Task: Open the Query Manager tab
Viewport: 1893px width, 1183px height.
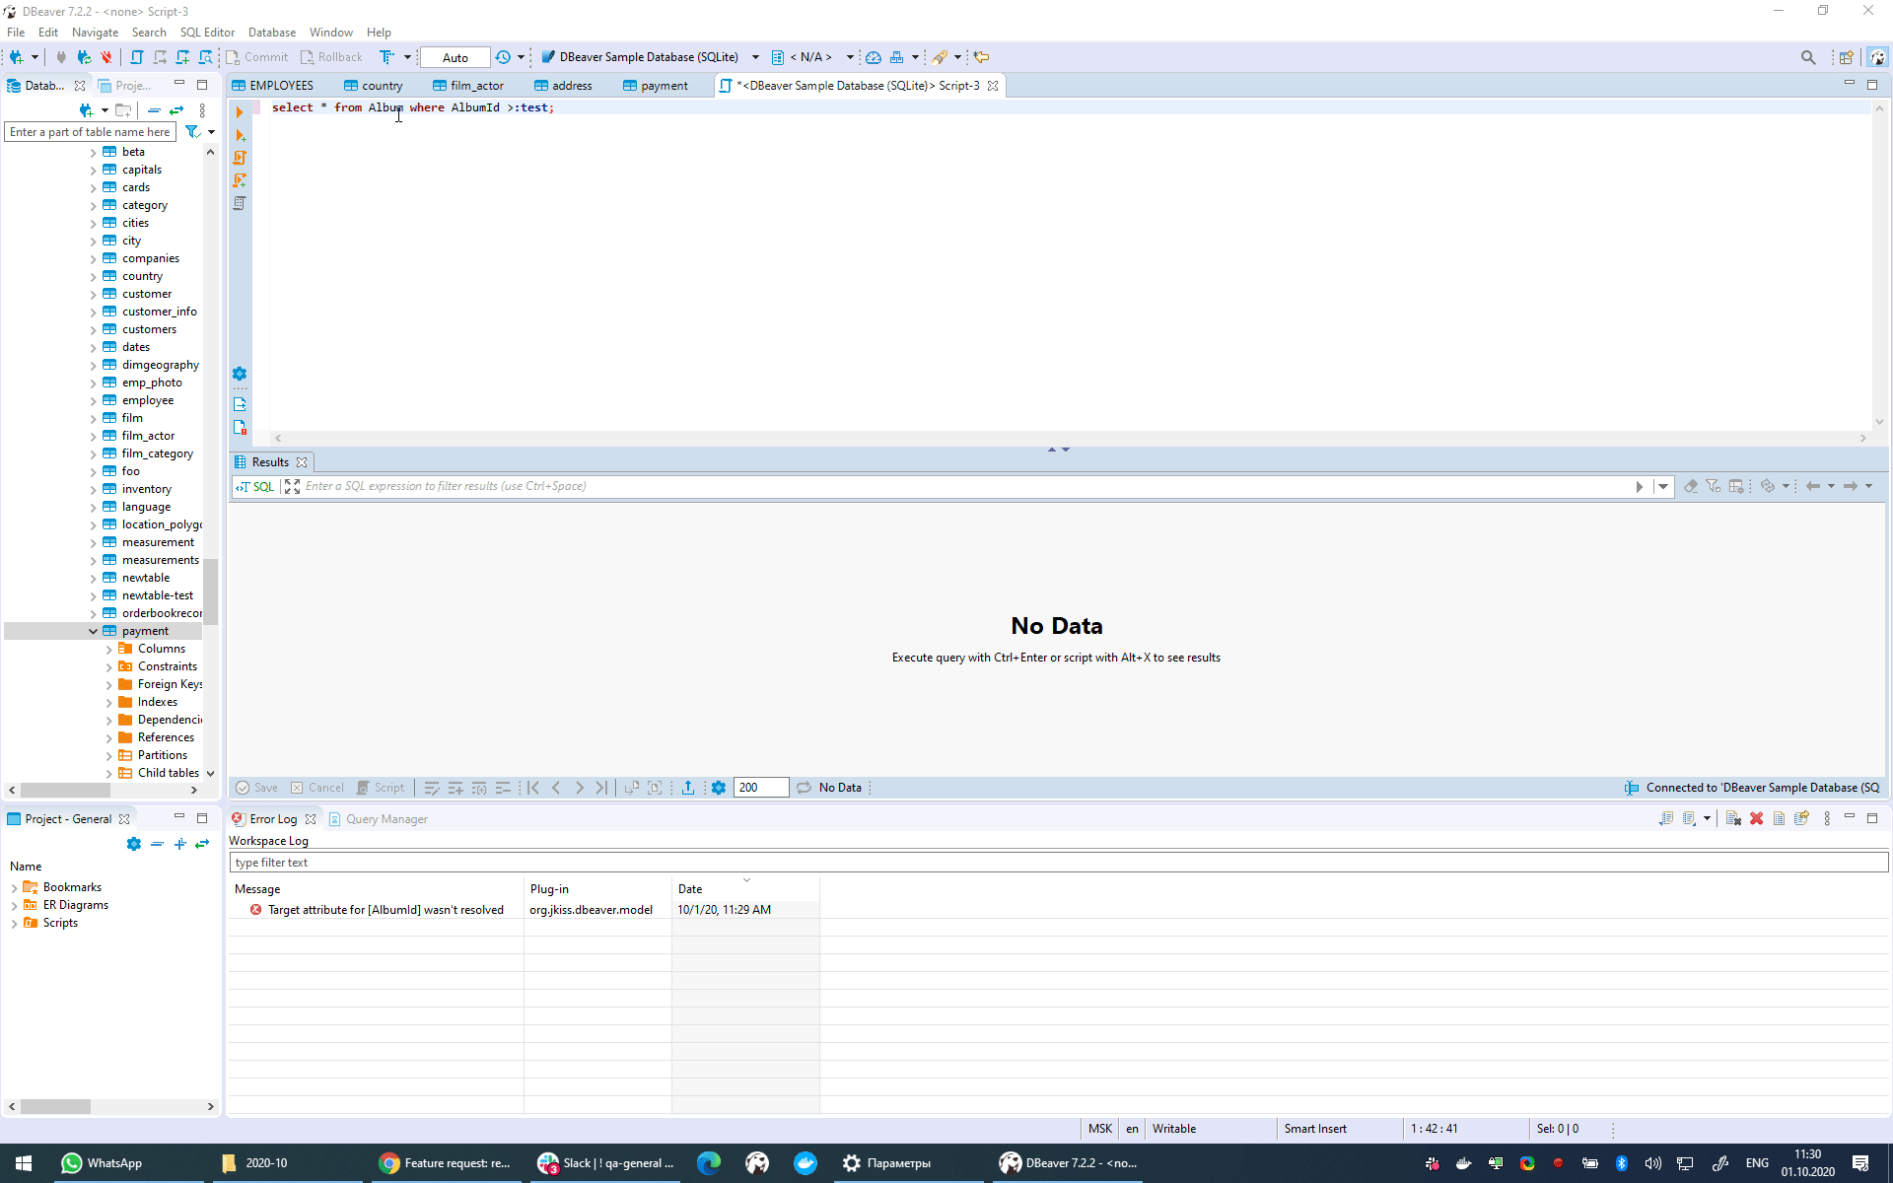Action: tap(386, 819)
